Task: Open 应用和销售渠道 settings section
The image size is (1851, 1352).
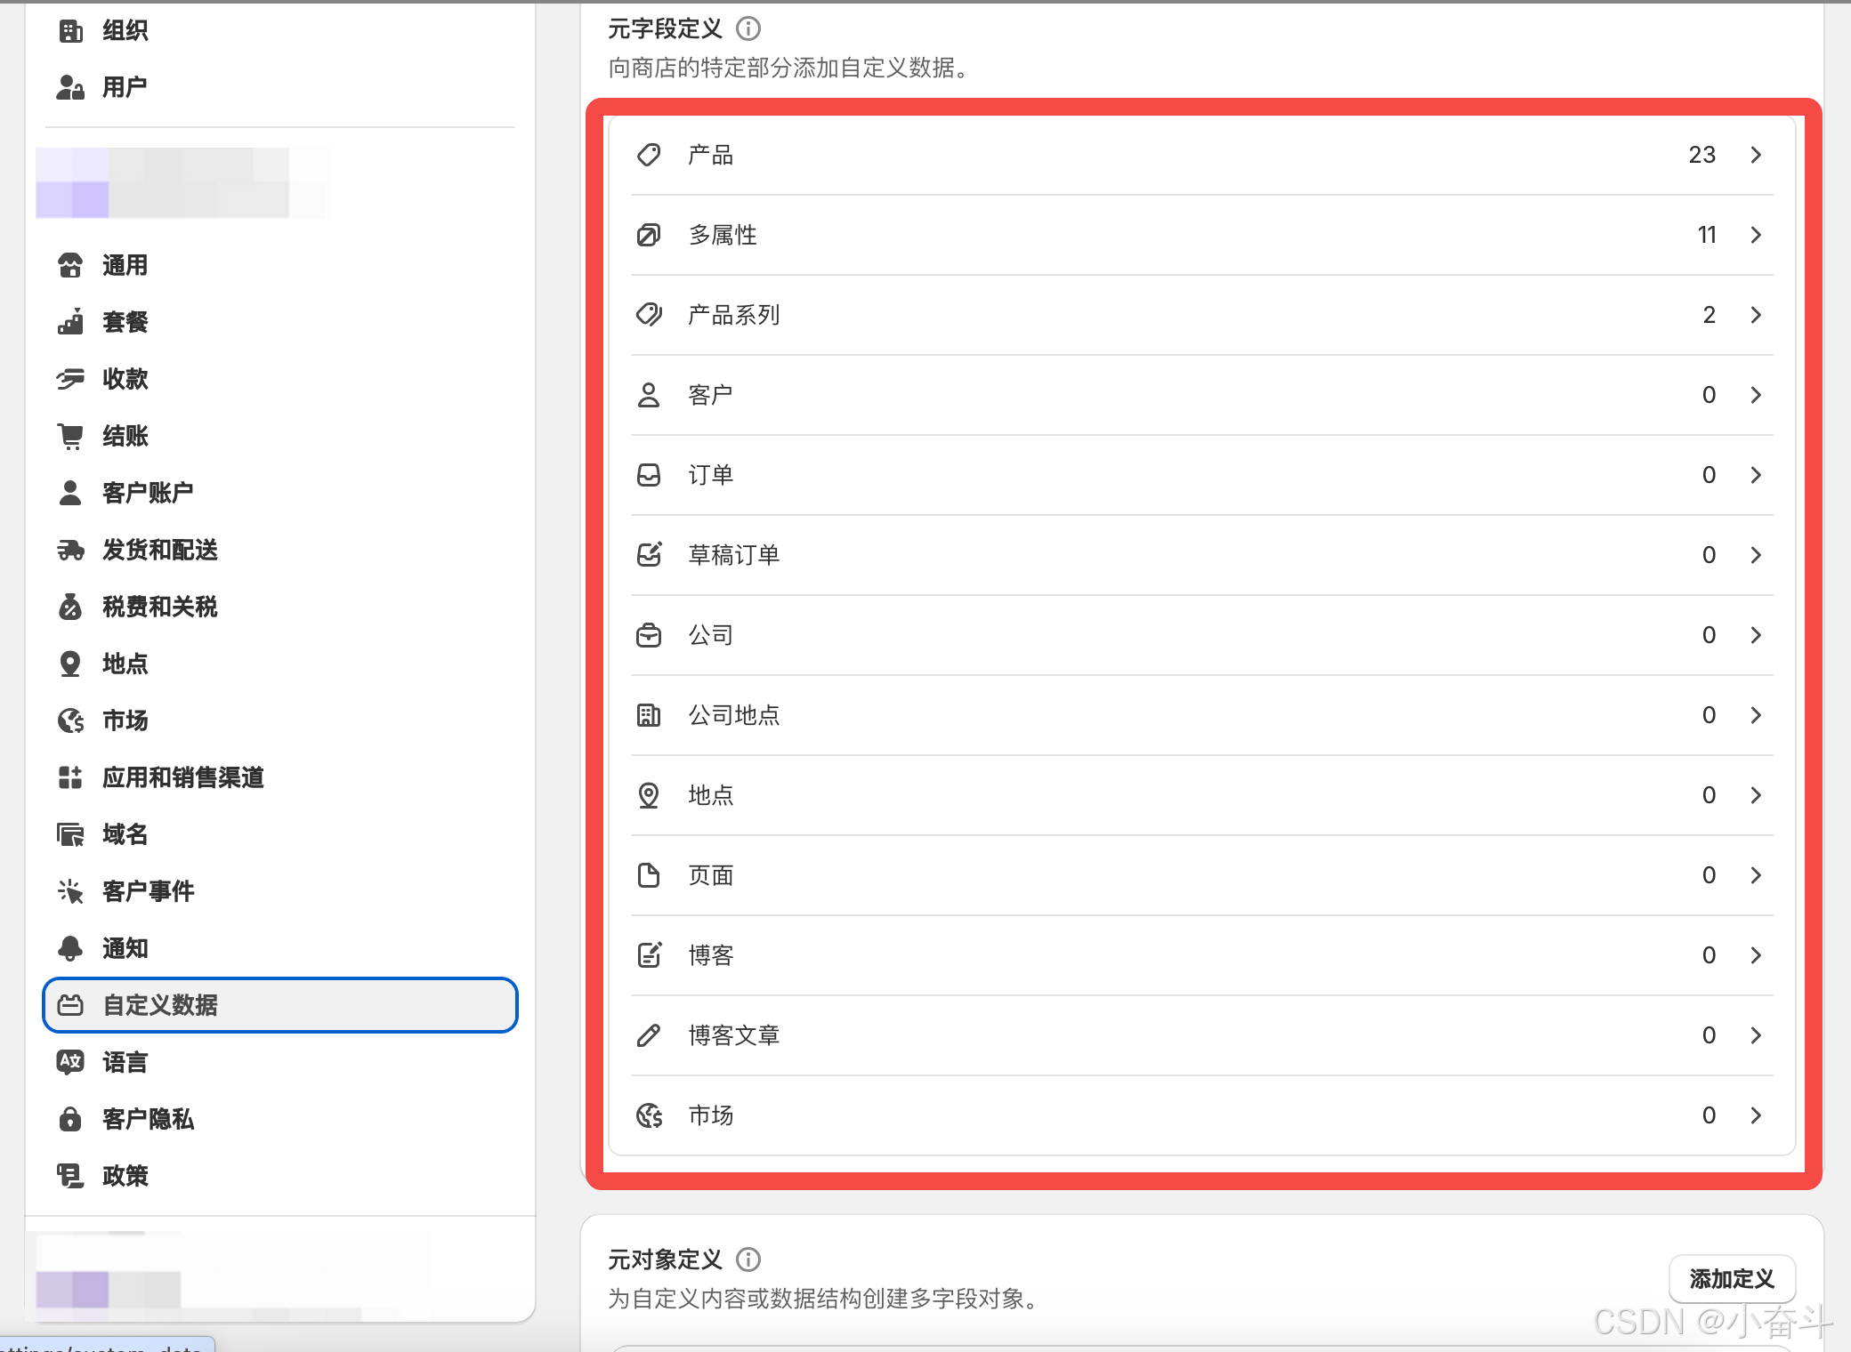Action: pyautogui.click(x=182, y=777)
